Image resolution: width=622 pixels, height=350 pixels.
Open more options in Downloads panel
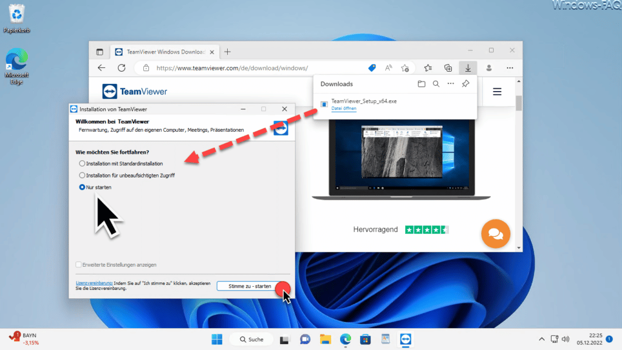click(451, 84)
